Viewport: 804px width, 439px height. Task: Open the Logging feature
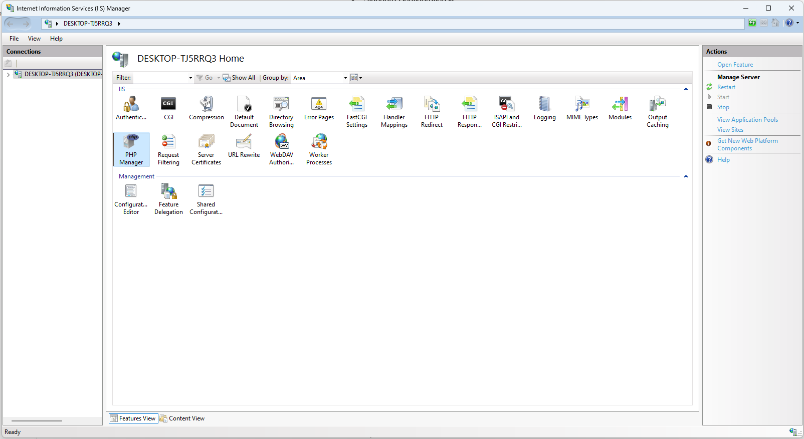point(544,108)
